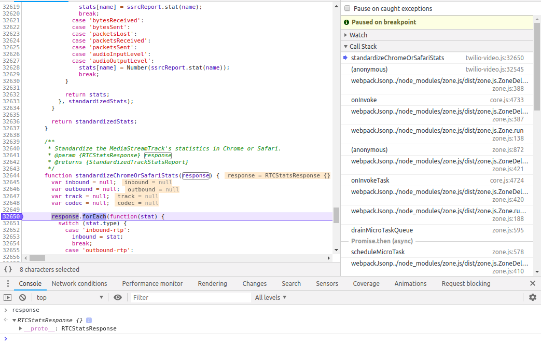Click the info badge next to RTCStatsResponse

point(89,320)
